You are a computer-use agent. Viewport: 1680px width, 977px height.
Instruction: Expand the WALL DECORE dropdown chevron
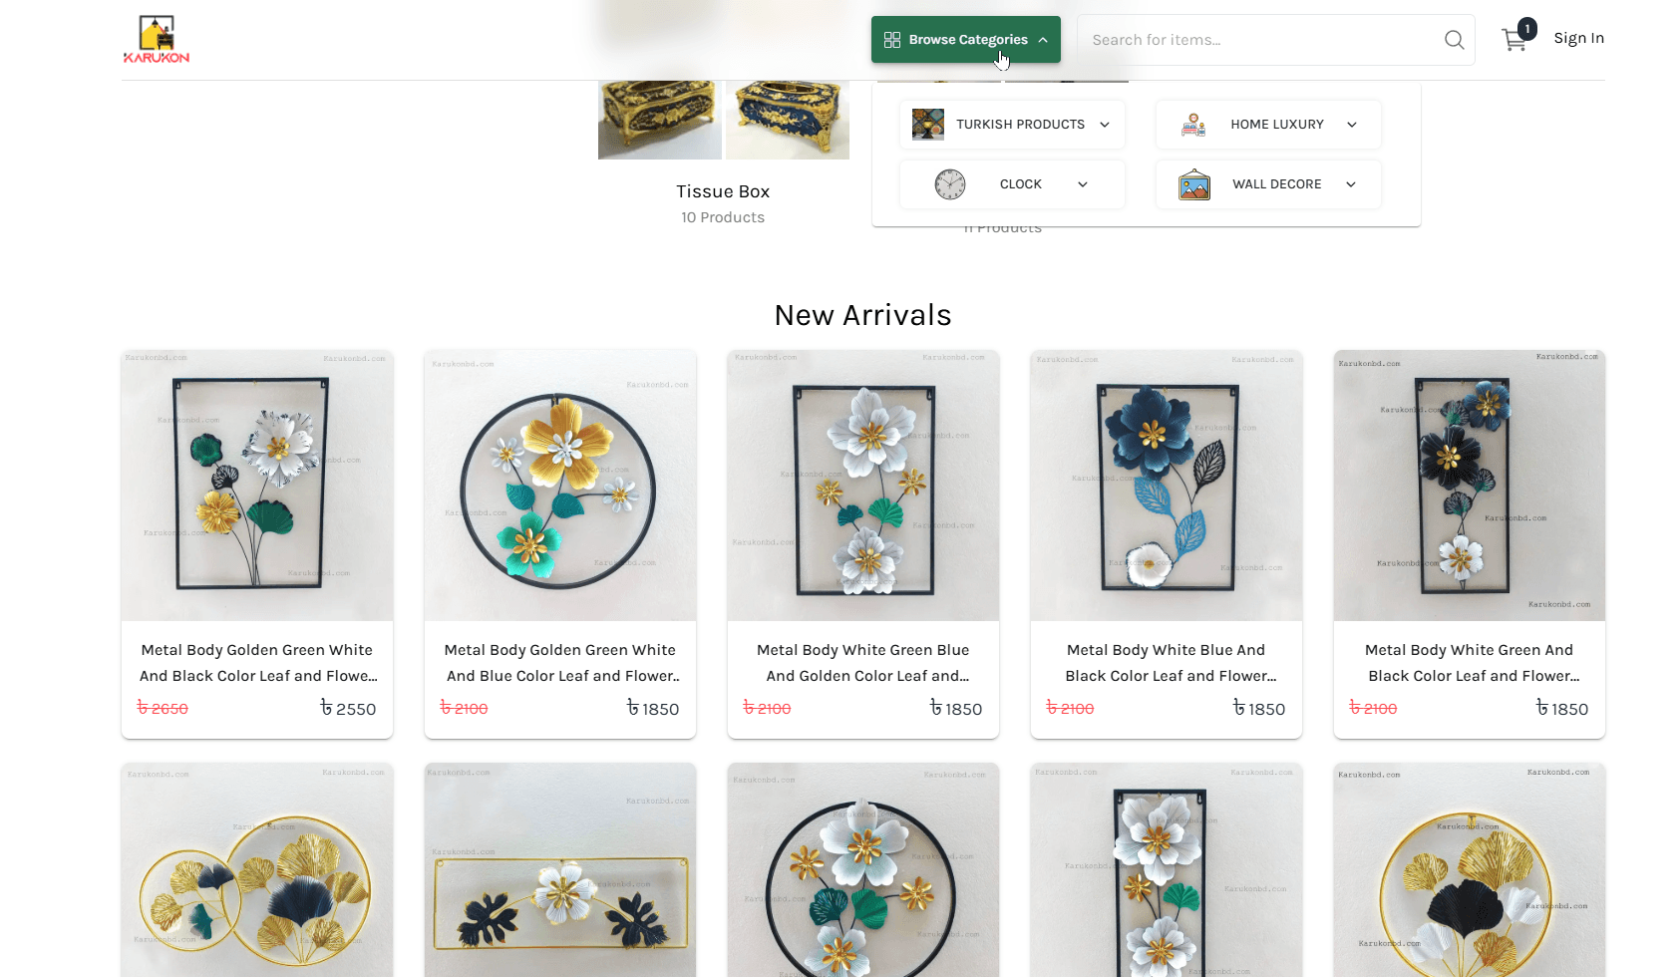pyautogui.click(x=1352, y=183)
